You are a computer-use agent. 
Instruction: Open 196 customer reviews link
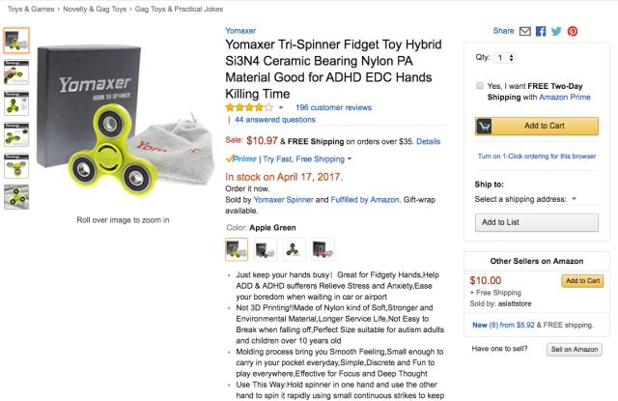pyautogui.click(x=333, y=107)
